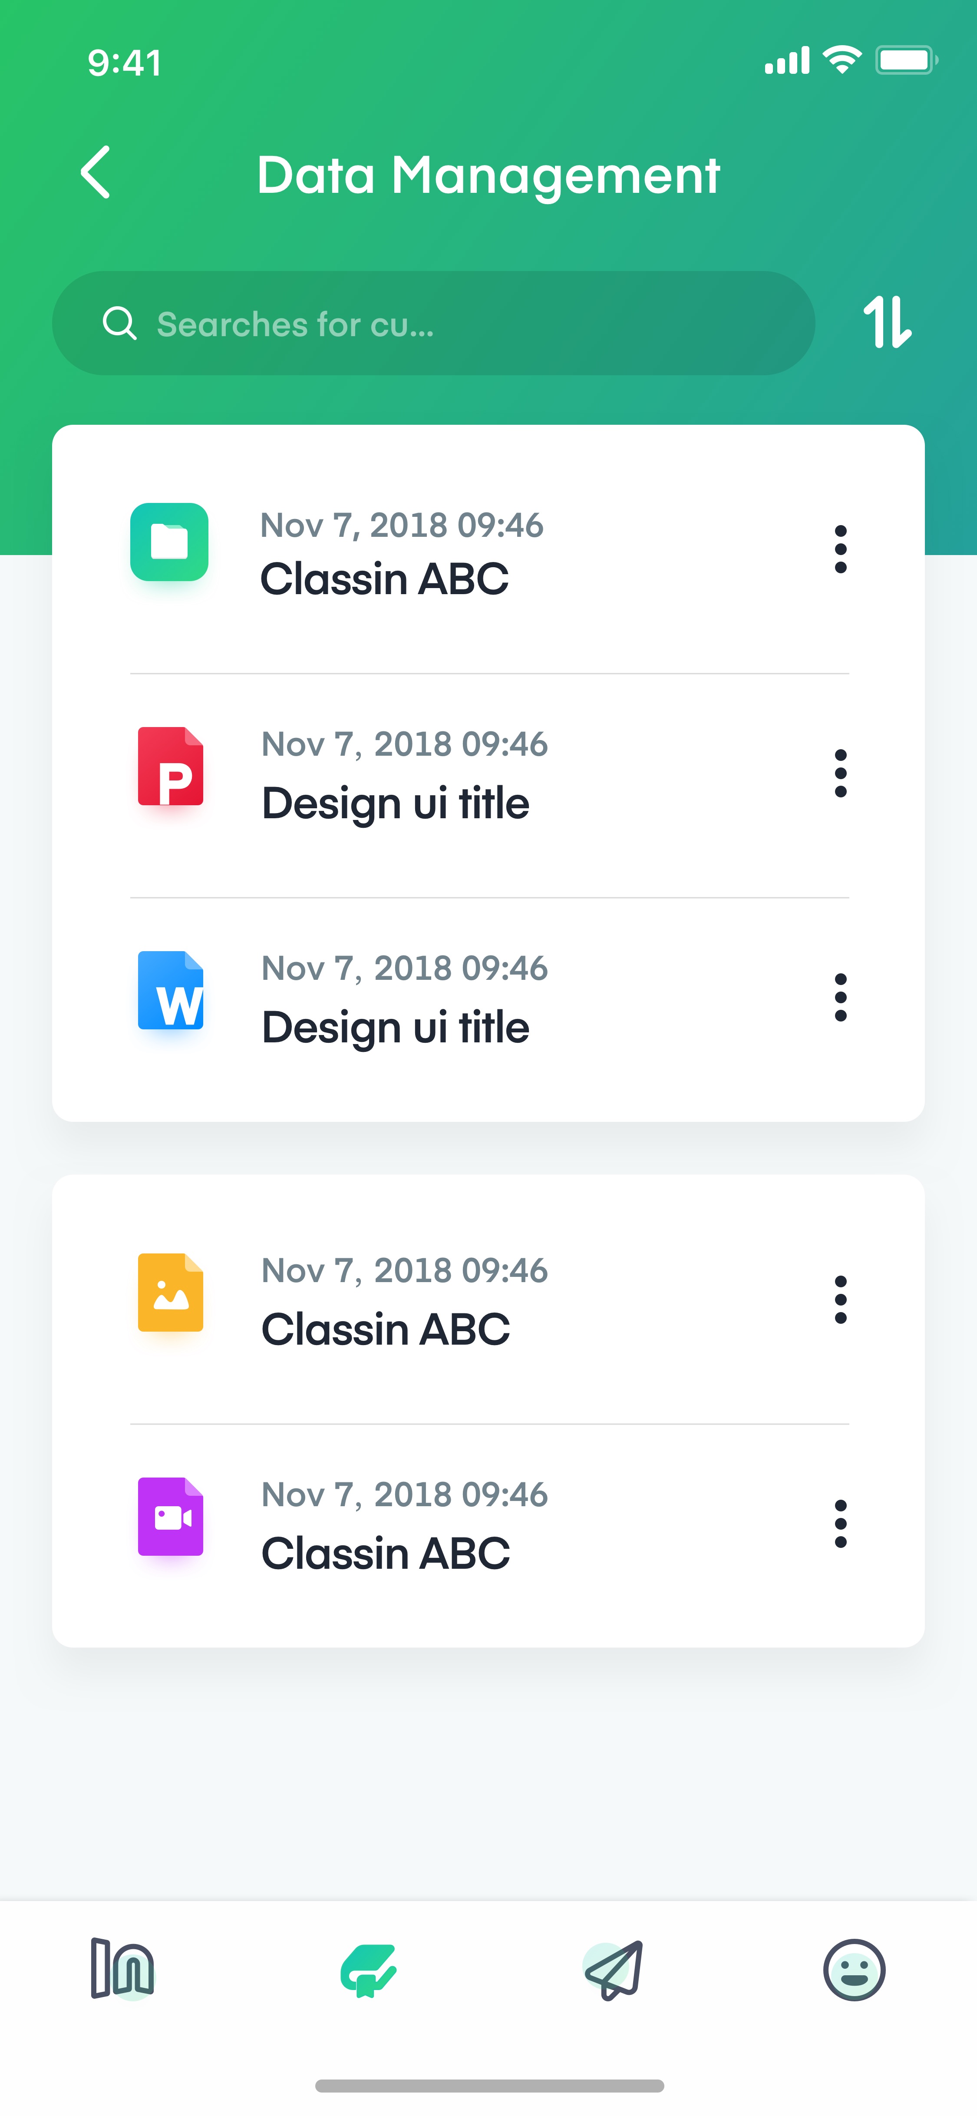Select the Classin ABC video title text
The height and width of the screenshot is (2116, 977).
tap(385, 1553)
